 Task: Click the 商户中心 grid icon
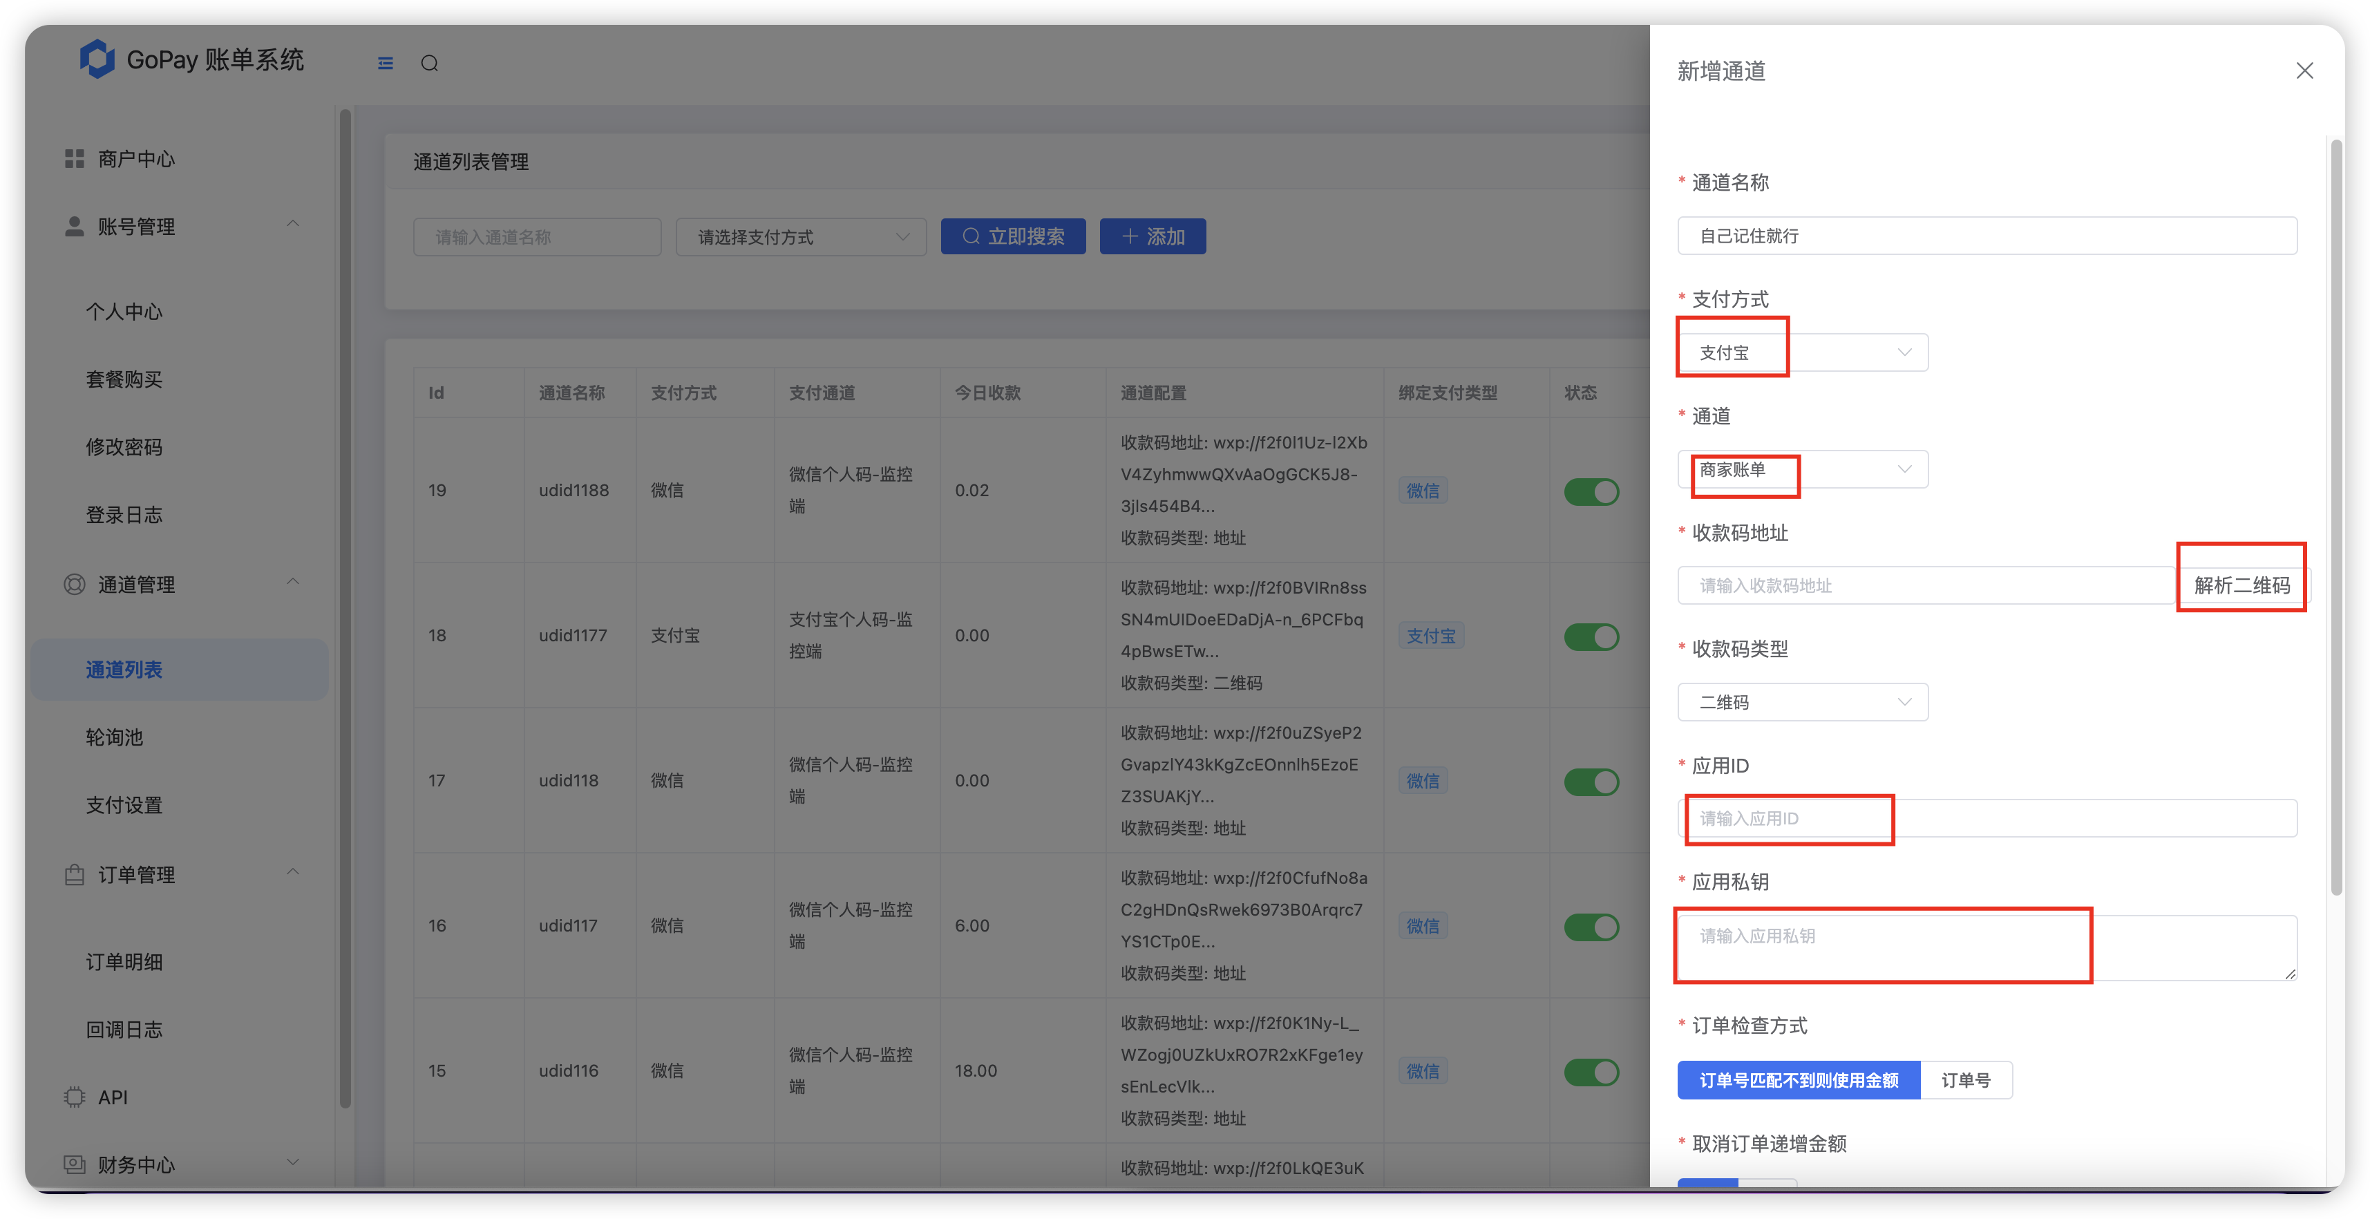(x=75, y=159)
